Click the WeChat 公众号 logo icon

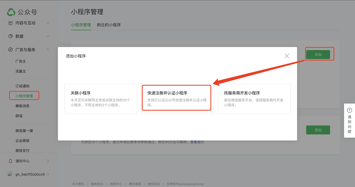click(x=11, y=12)
